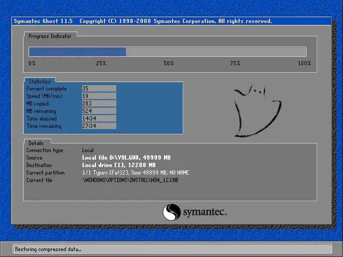Viewport: 343px width, 257px height.
Task: Click the Speed (MB/min) value field
Action: 99,96
